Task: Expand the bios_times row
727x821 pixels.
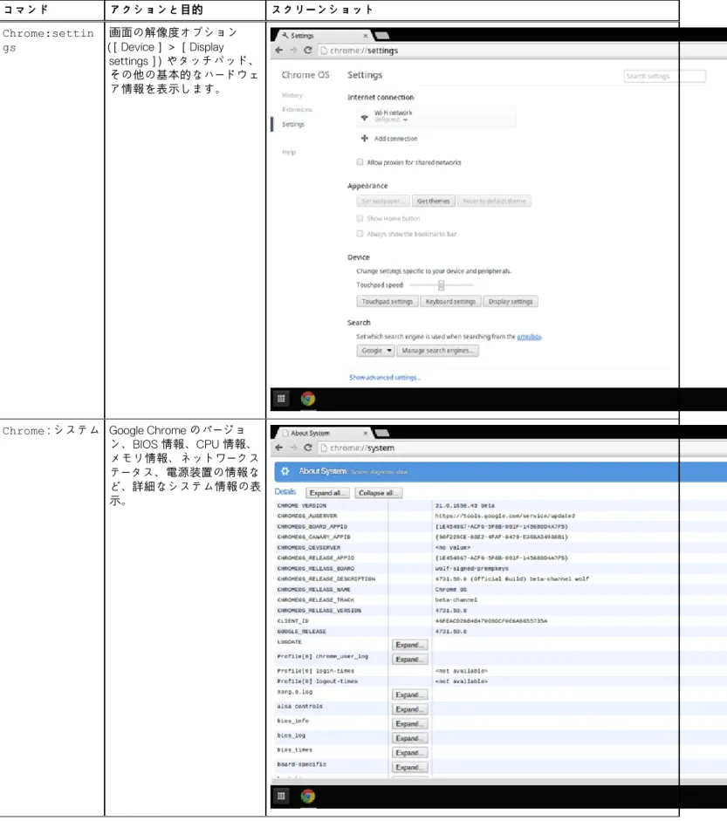Action: tap(409, 752)
